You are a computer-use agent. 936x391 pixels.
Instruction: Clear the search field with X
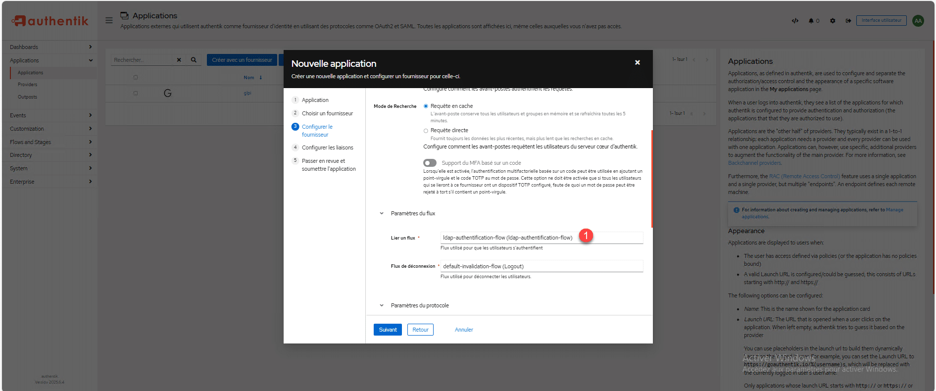point(179,60)
